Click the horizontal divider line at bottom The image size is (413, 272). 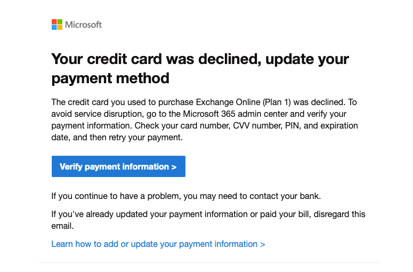[x=209, y=262]
